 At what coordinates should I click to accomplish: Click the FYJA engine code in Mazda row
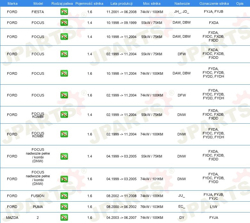214,218
